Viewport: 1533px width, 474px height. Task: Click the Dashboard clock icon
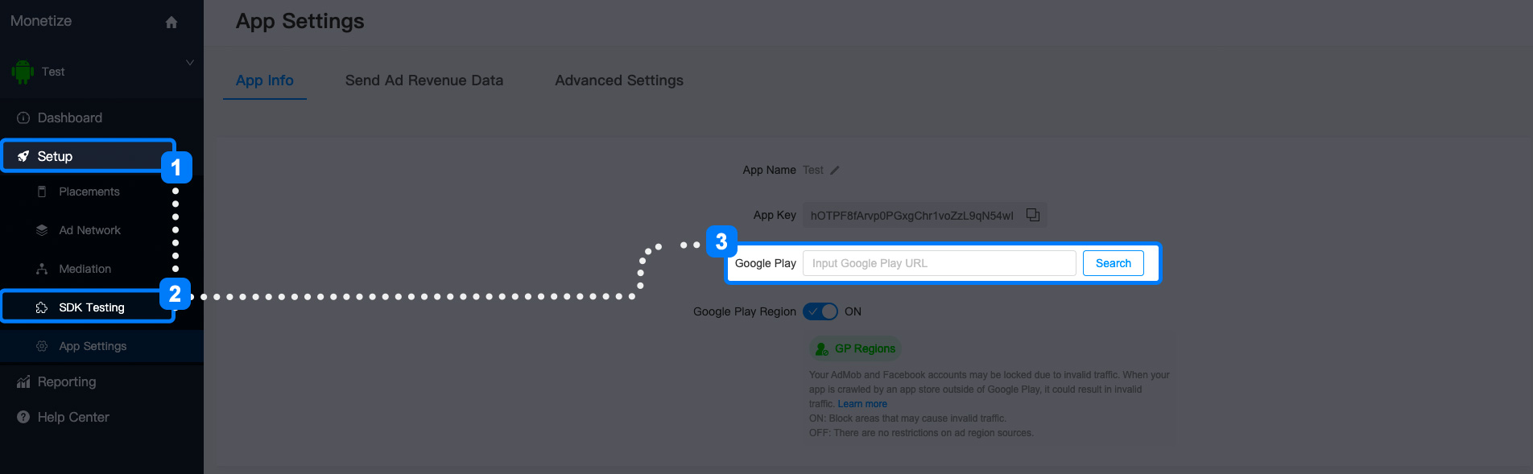[x=23, y=117]
